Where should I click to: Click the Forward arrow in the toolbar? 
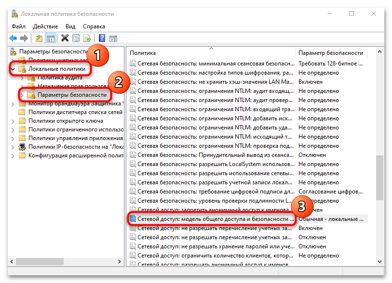tap(24, 39)
